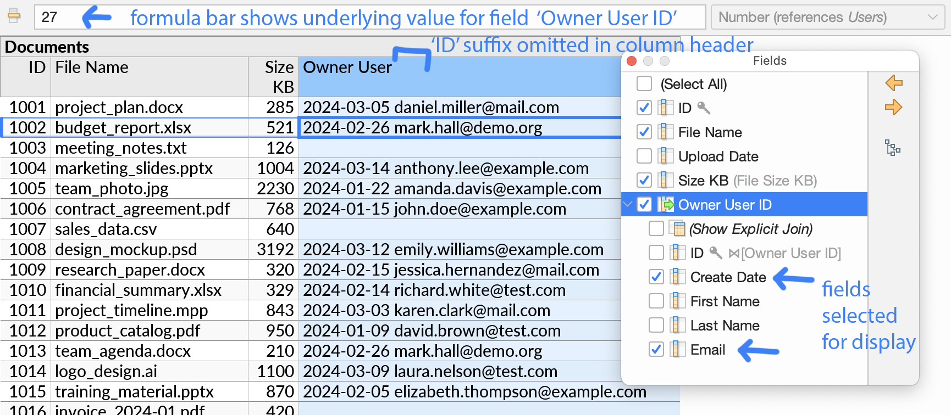This screenshot has width=951, height=415.
Task: Open the Number type dropdown
Action: [x=828, y=17]
